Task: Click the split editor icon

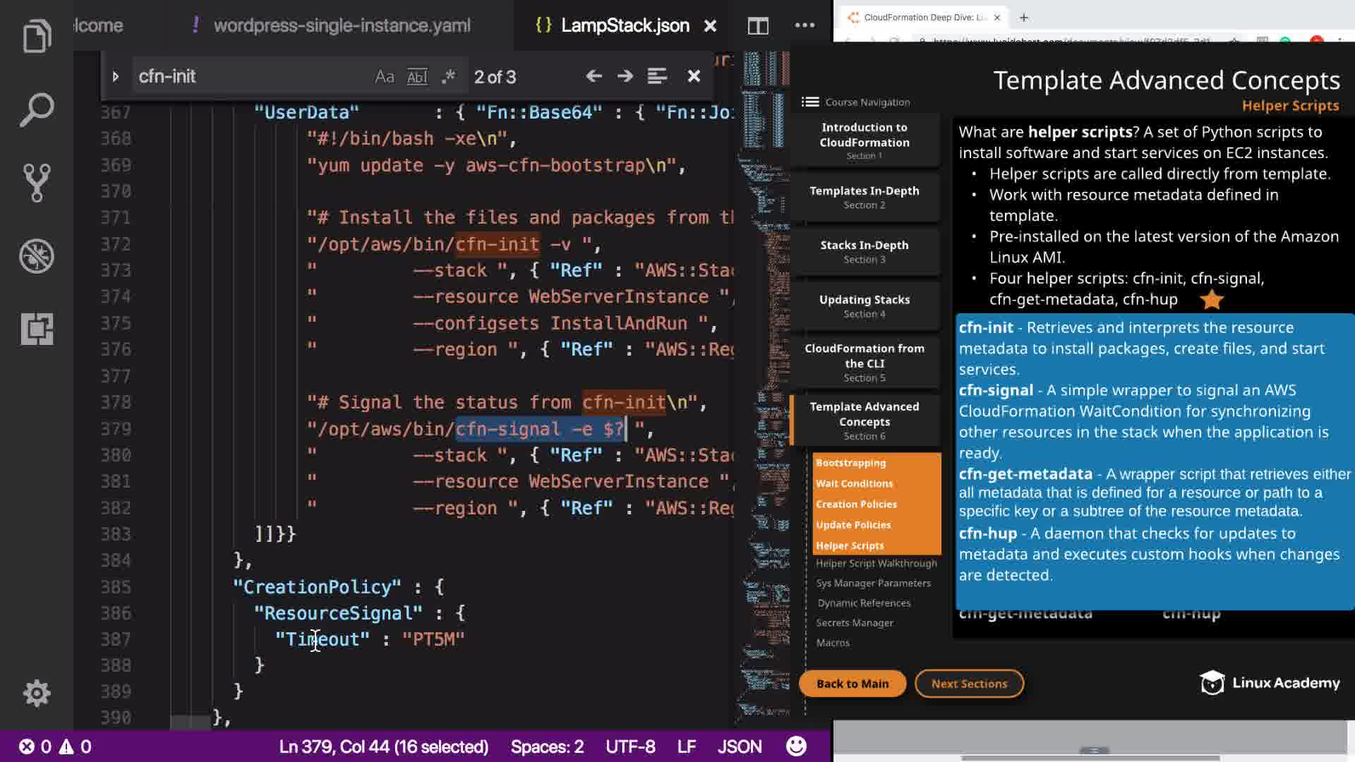Action: pyautogui.click(x=758, y=26)
